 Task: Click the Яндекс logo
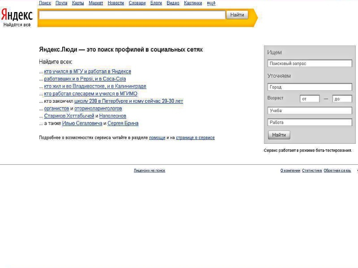click(17, 15)
